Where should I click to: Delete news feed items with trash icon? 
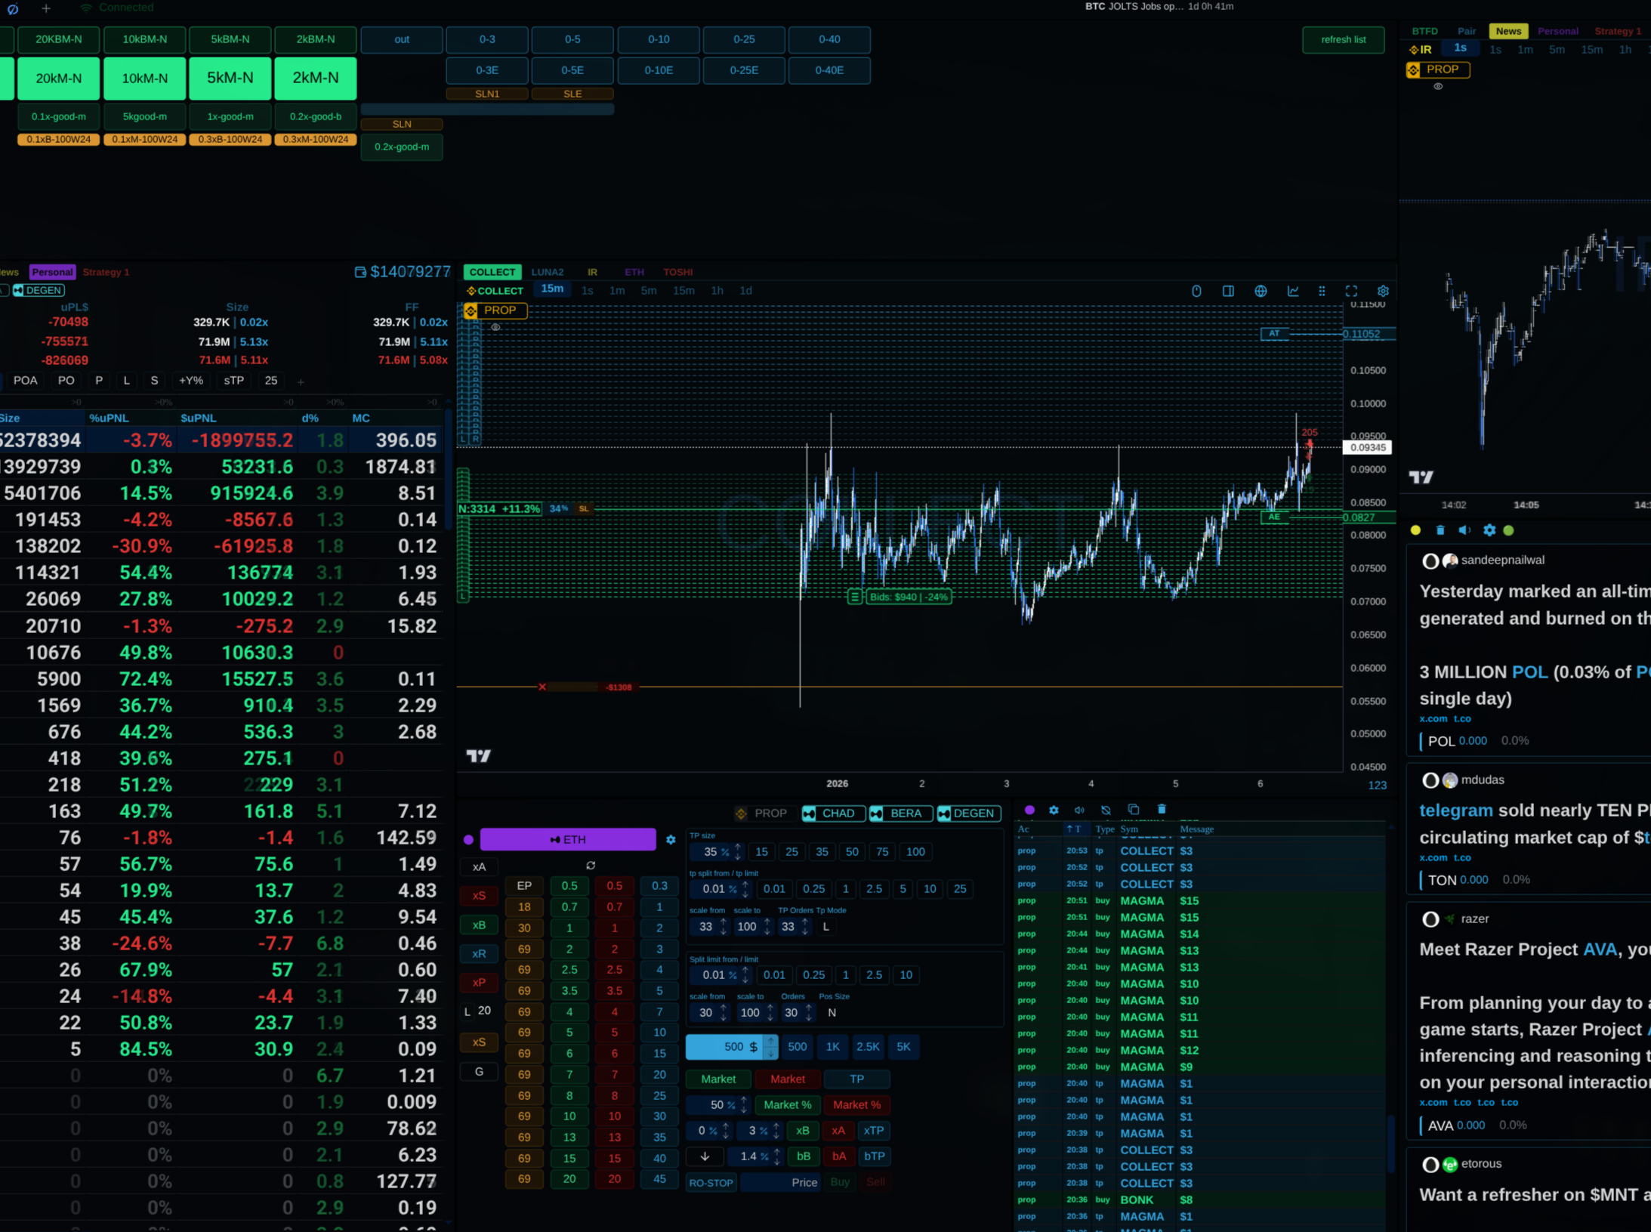pyautogui.click(x=1440, y=530)
